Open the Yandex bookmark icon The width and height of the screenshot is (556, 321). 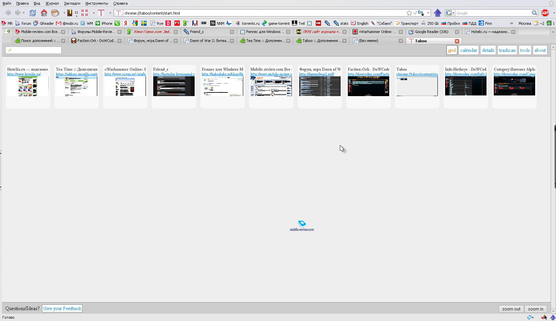point(126,23)
